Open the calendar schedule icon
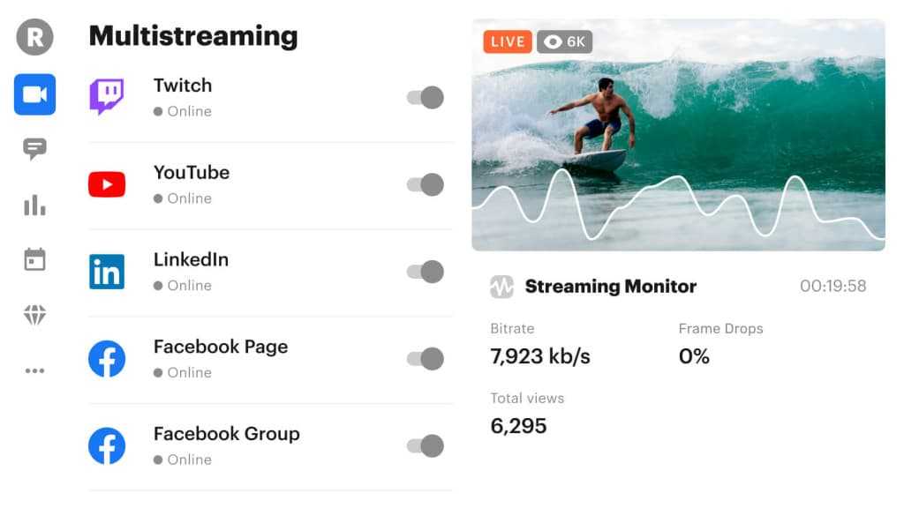This screenshot has height=508, width=904. click(x=34, y=259)
